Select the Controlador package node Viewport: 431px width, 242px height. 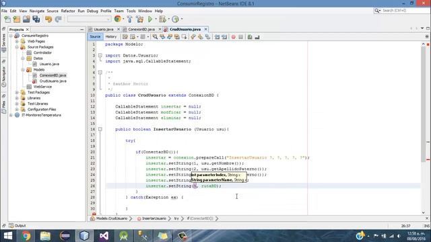tap(42, 52)
